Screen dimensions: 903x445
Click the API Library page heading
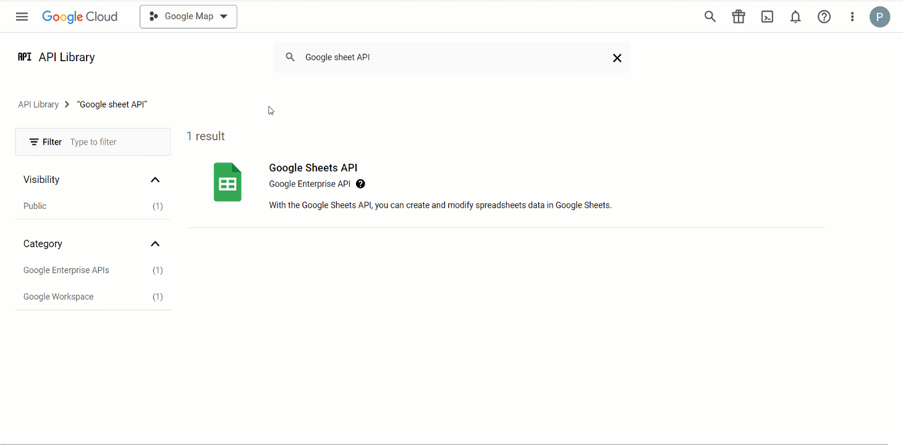pos(67,57)
